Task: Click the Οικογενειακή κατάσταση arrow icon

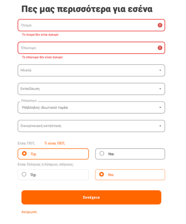Action: point(160,126)
